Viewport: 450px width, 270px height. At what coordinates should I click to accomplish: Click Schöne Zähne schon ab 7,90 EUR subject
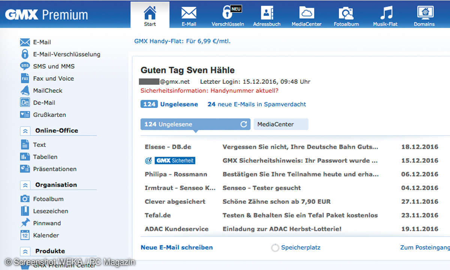(x=277, y=201)
